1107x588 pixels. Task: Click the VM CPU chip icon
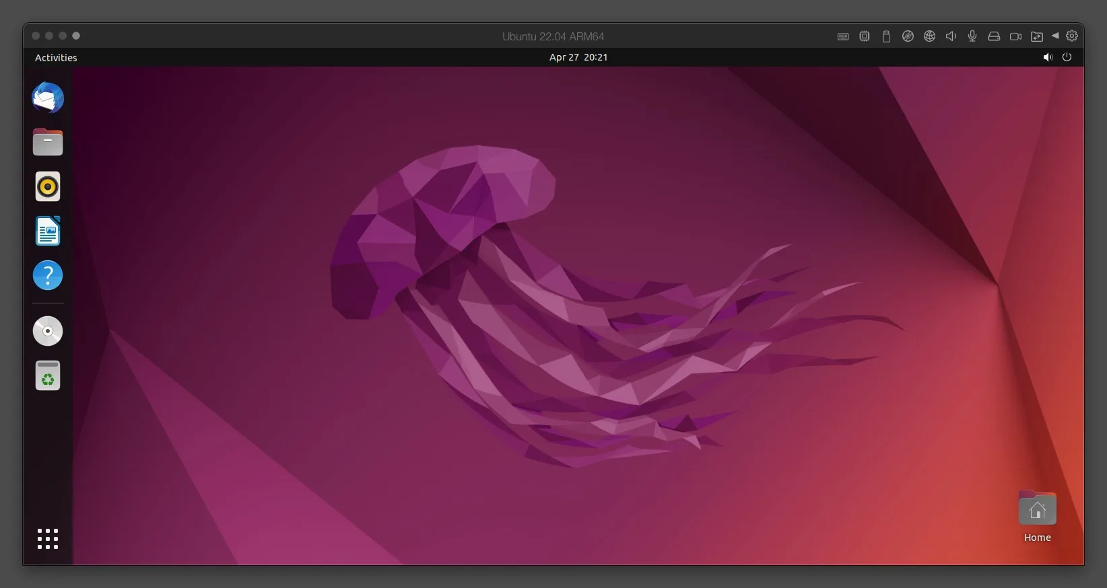click(x=865, y=36)
